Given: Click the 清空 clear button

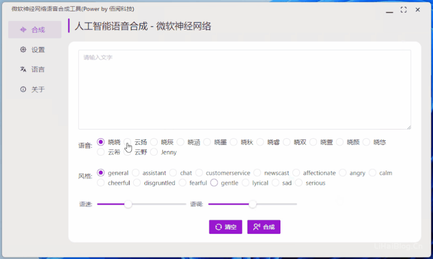Looking at the screenshot, I should click(225, 227).
